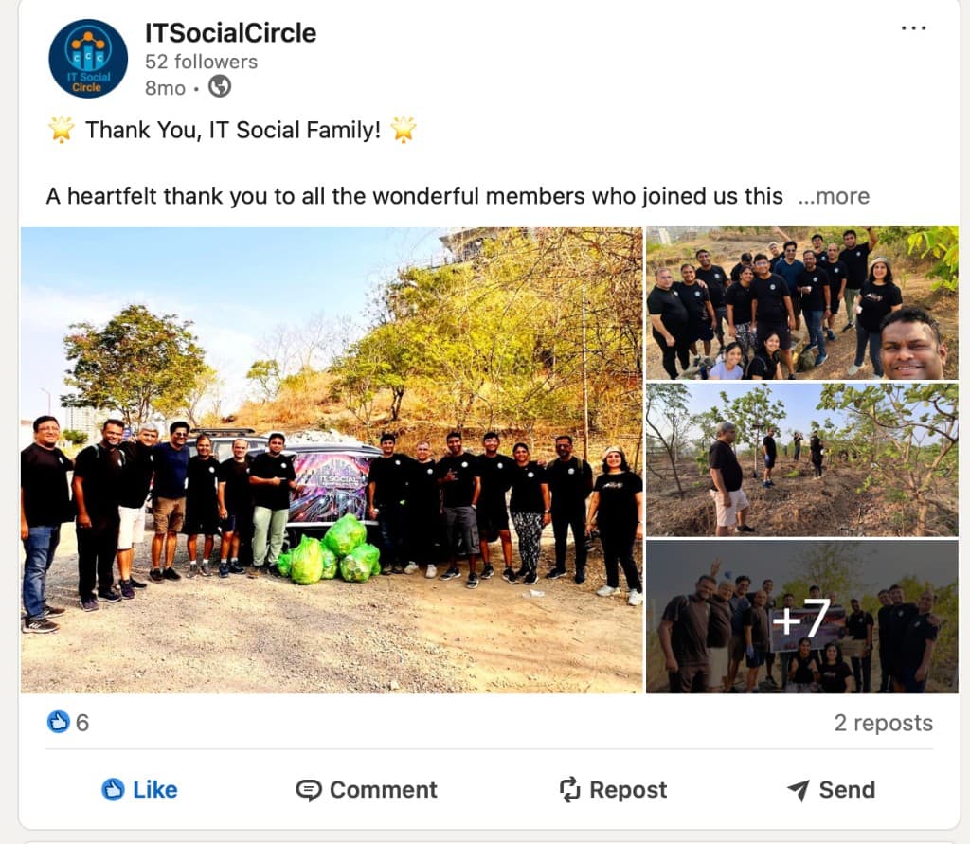View the +7 additional photos

tap(801, 617)
